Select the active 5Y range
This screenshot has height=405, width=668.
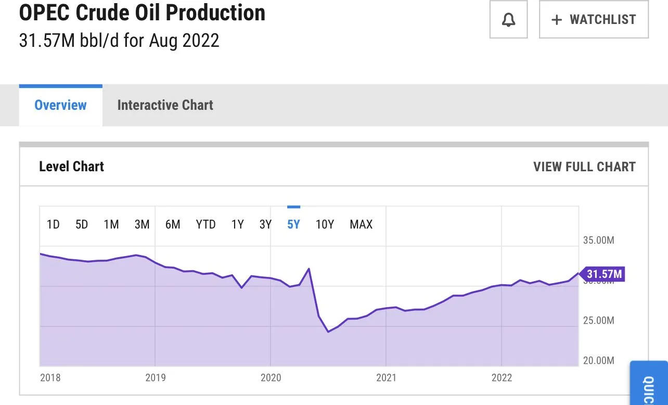pos(293,224)
